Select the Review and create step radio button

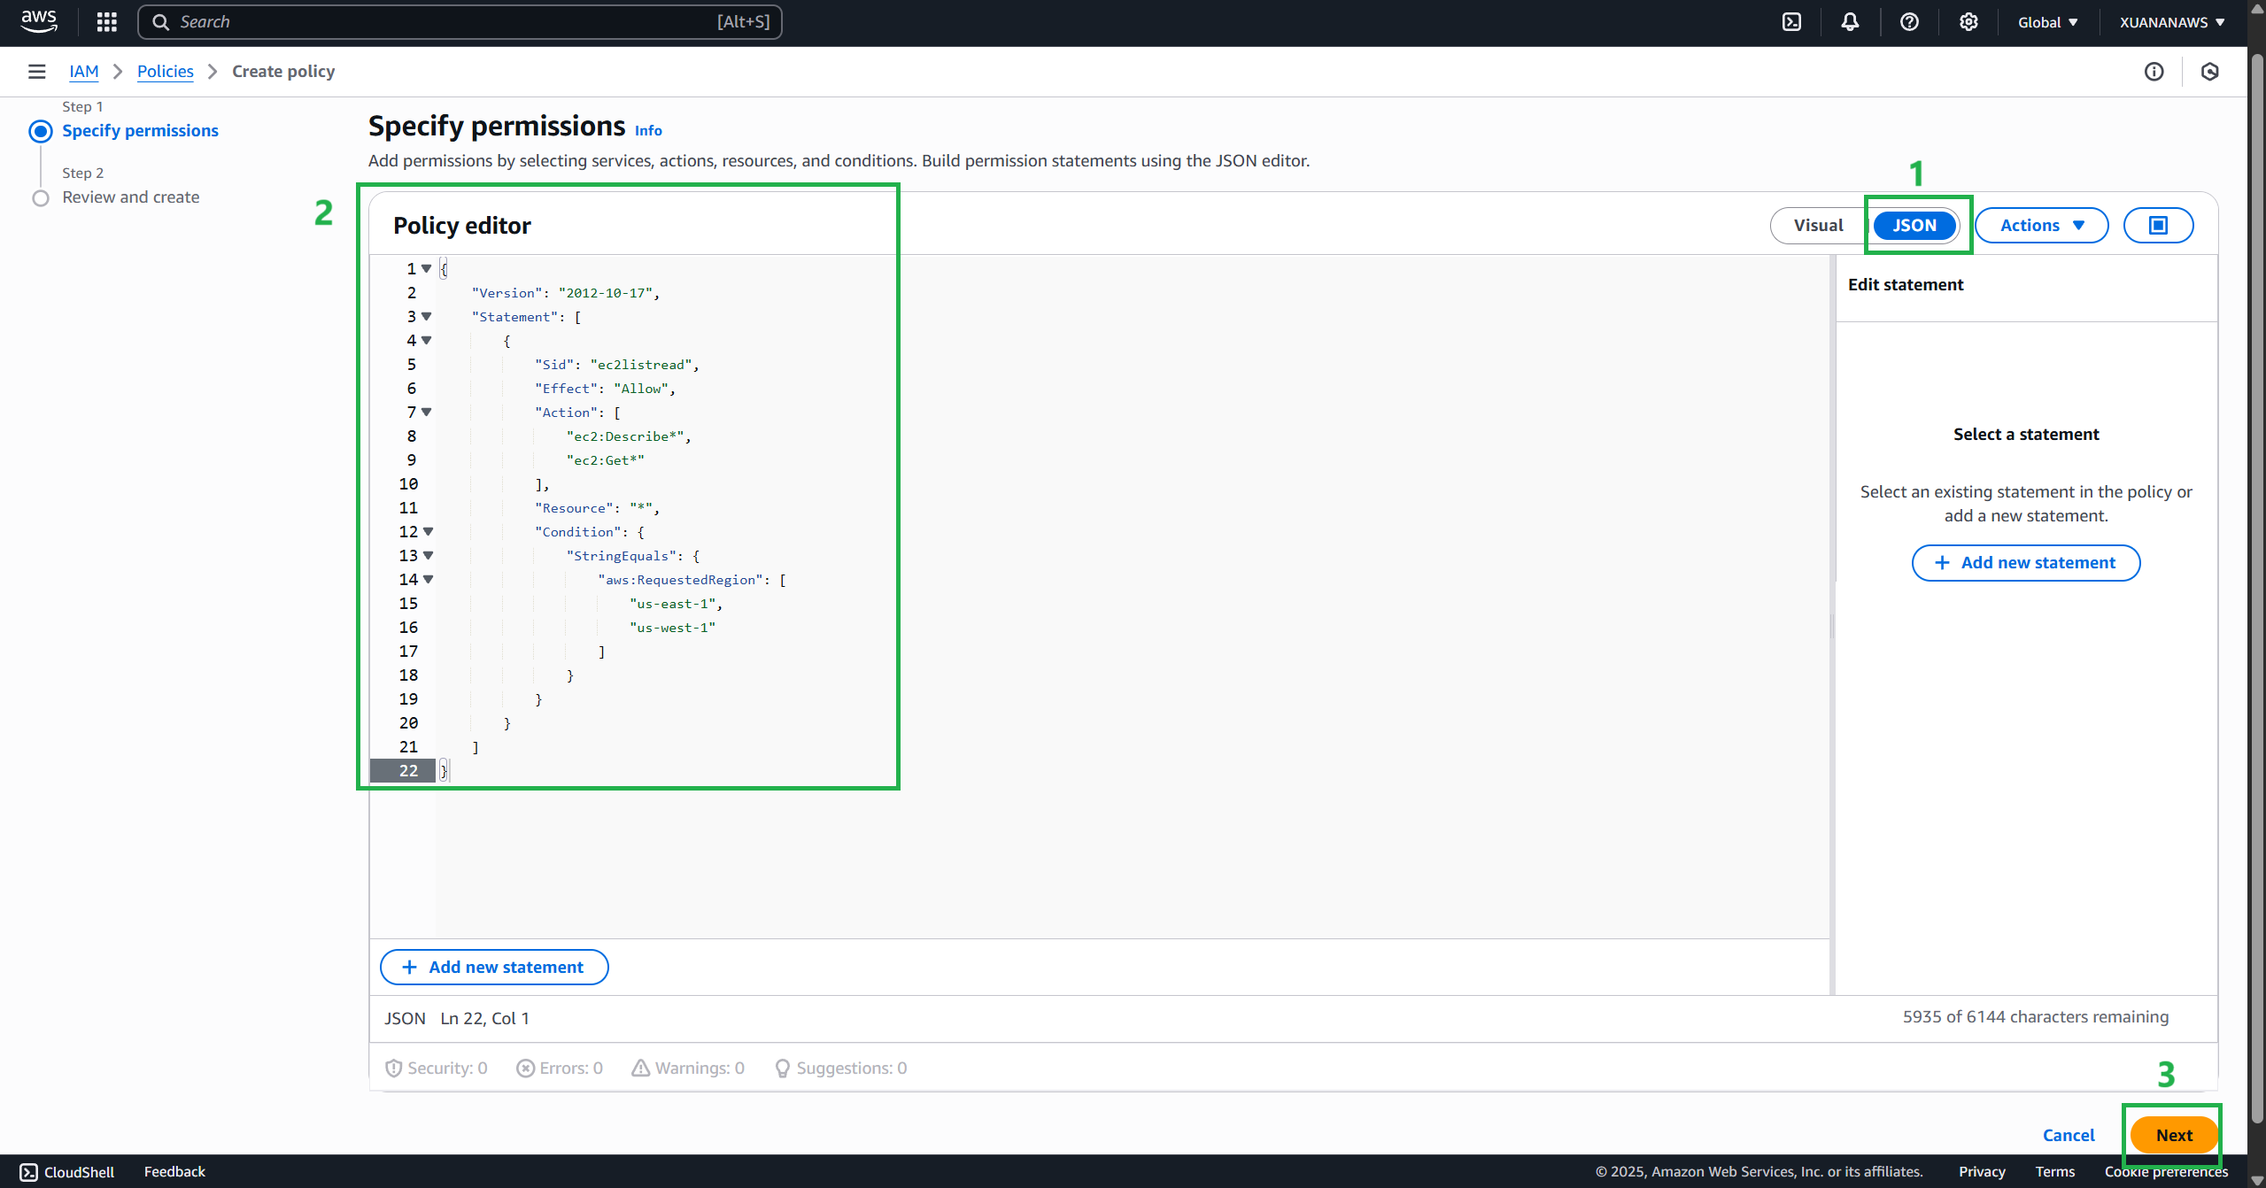40,197
